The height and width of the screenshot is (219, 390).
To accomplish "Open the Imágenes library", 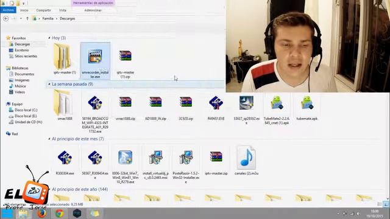I will (x=22, y=80).
